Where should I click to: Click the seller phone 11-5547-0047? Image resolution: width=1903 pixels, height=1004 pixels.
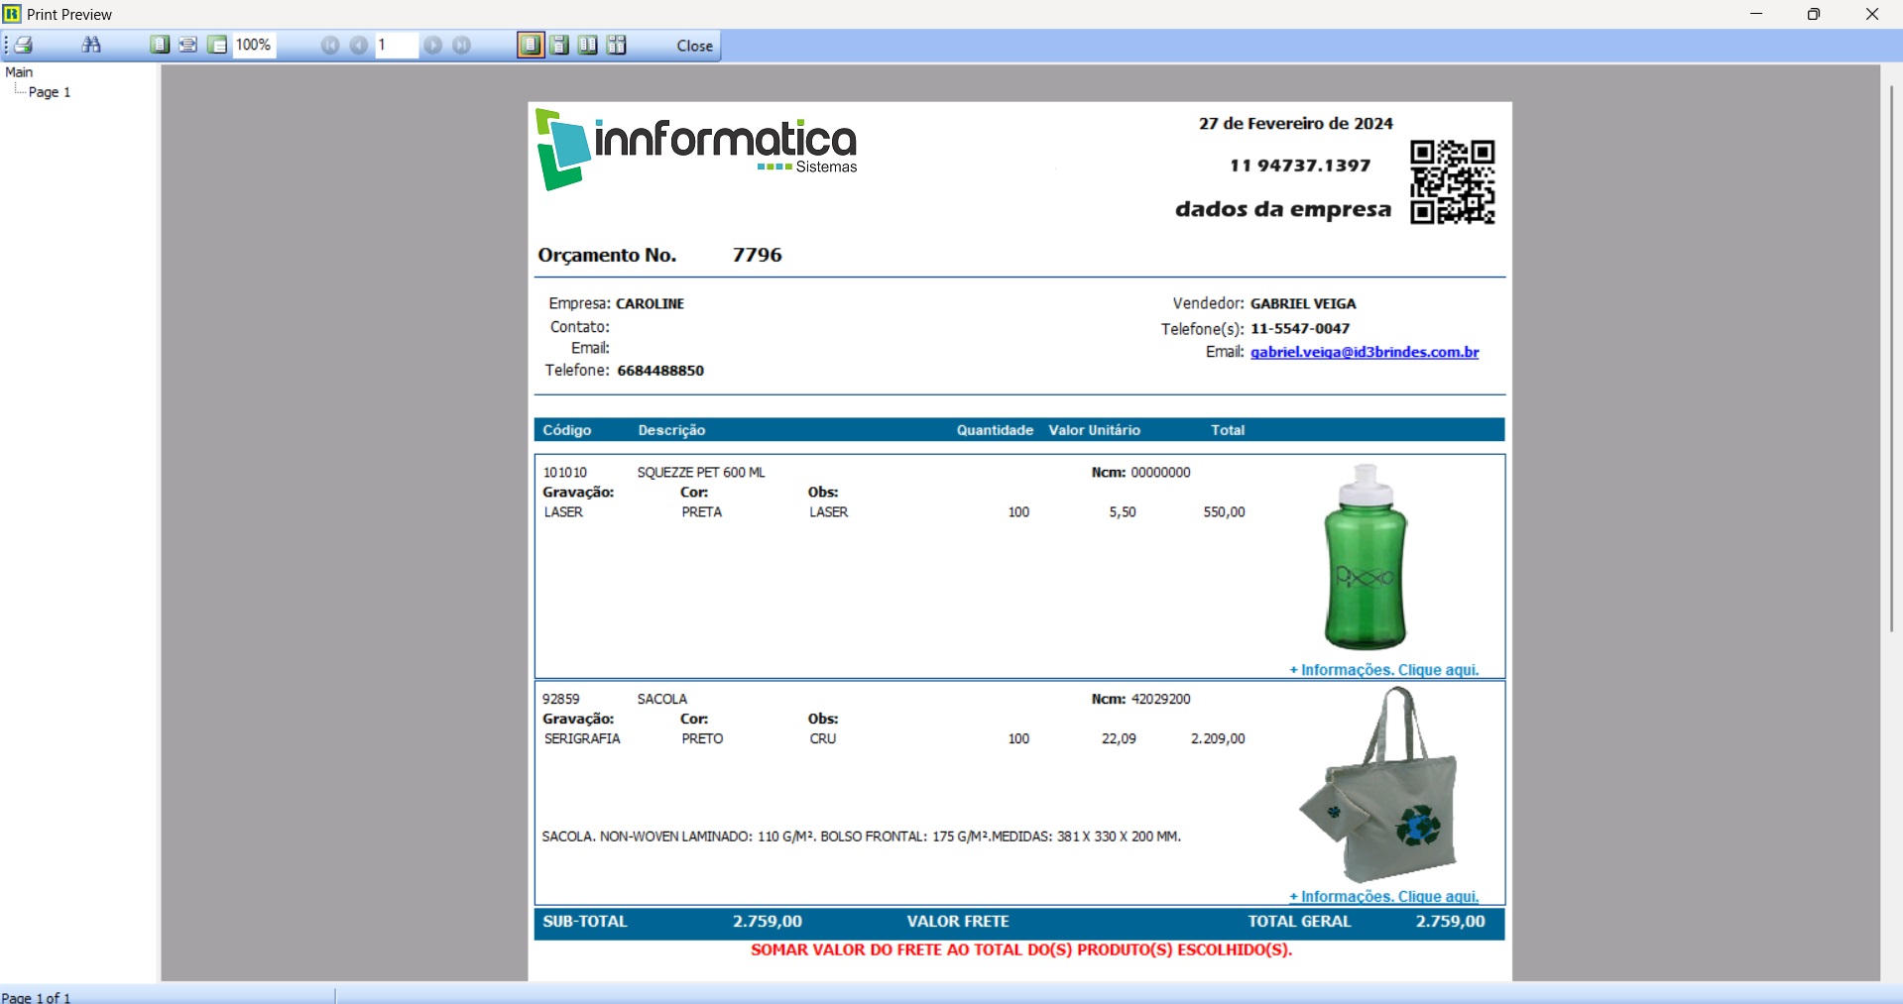point(1300,328)
